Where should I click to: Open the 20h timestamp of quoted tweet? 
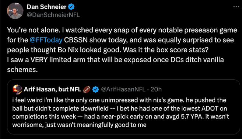[156, 89]
